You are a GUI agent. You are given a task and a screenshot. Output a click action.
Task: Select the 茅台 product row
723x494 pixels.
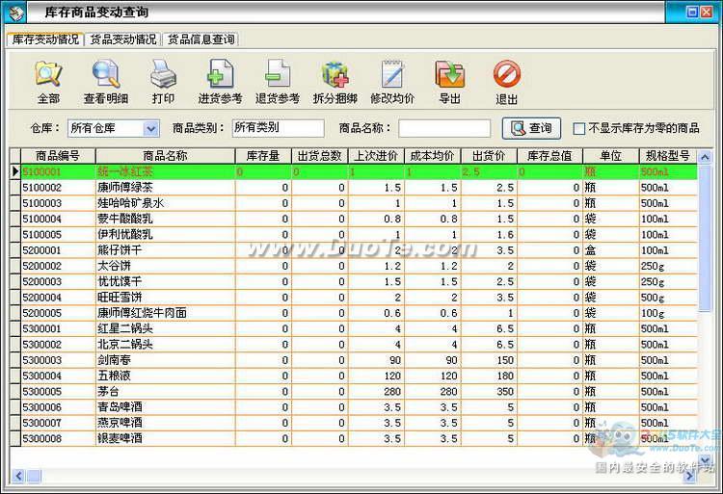click(354, 391)
